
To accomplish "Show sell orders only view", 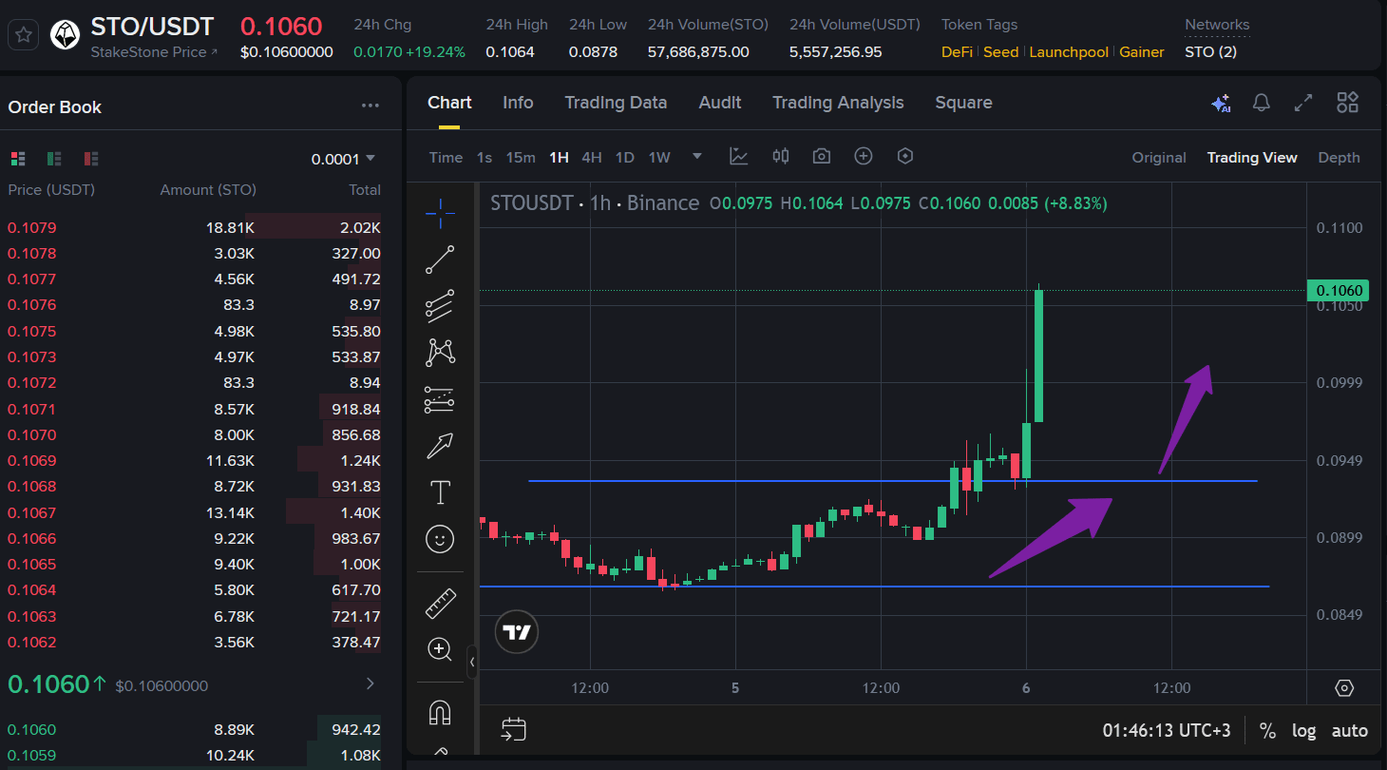I will tap(91, 158).
